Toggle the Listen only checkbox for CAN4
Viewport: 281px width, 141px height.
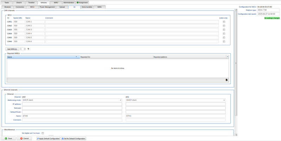[224, 34]
